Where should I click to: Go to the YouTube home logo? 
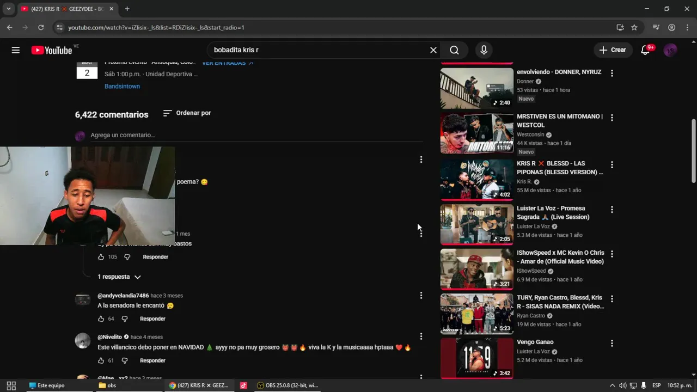pos(52,50)
